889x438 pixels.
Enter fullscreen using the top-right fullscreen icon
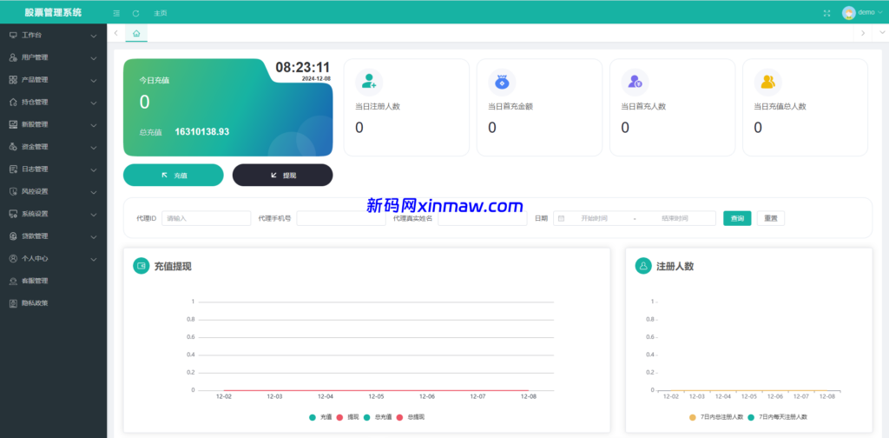[x=826, y=13]
